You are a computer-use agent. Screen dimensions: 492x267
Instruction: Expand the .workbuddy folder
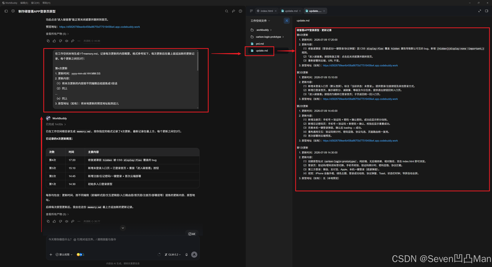(261, 30)
